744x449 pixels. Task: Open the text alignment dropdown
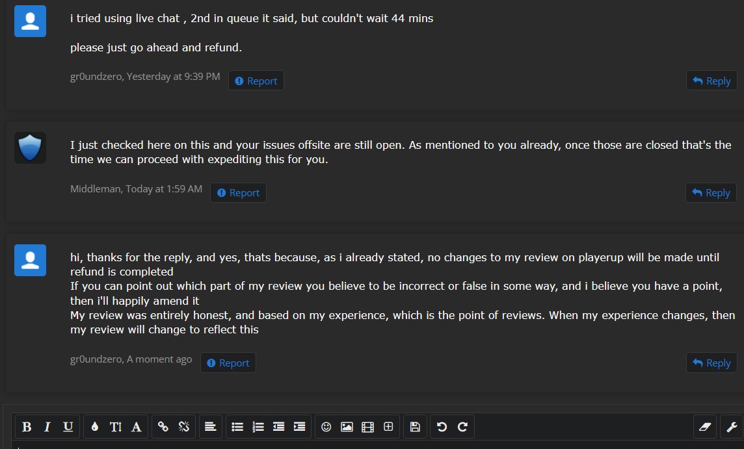(x=210, y=427)
